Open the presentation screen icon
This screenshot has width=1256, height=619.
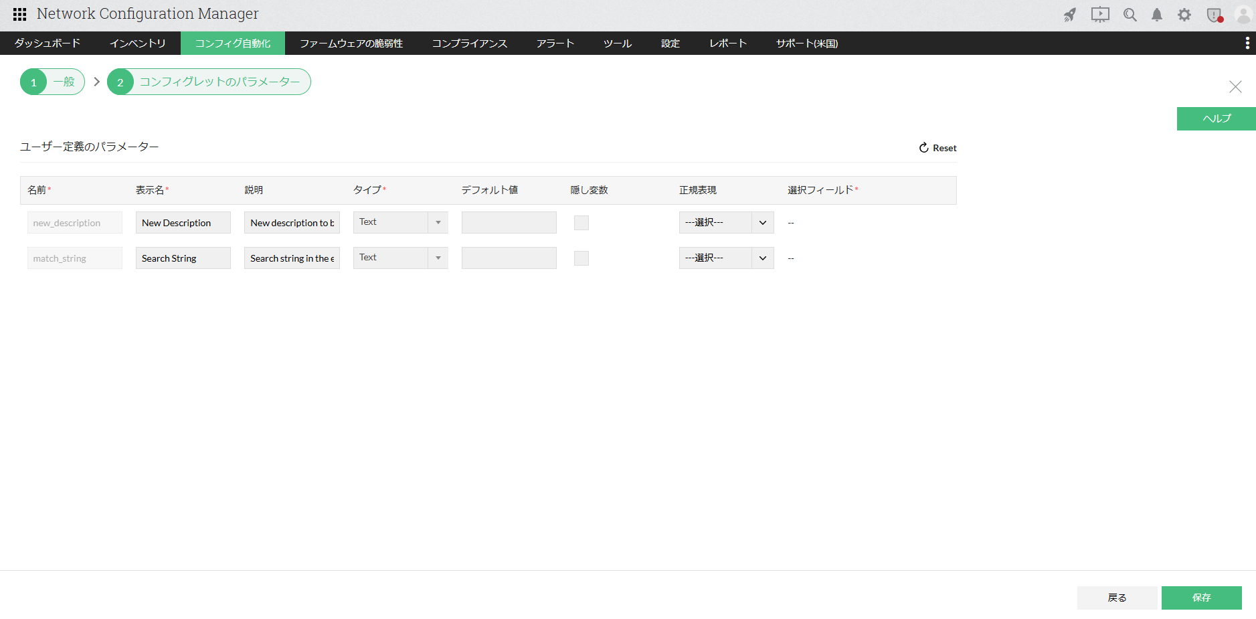(1100, 15)
